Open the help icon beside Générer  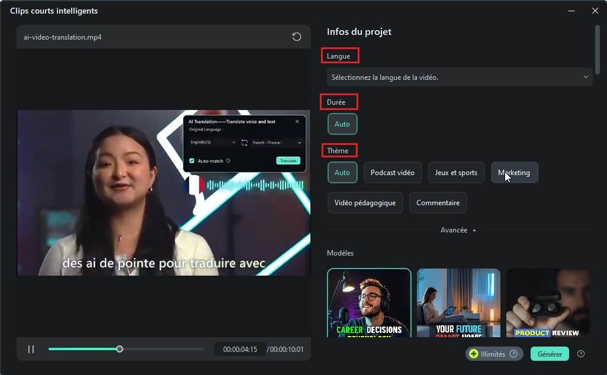(581, 354)
